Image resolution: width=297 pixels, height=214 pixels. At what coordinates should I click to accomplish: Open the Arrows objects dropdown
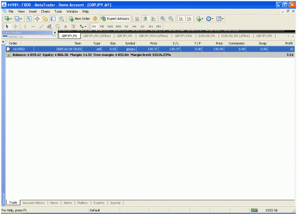pyautogui.click(x=83, y=27)
